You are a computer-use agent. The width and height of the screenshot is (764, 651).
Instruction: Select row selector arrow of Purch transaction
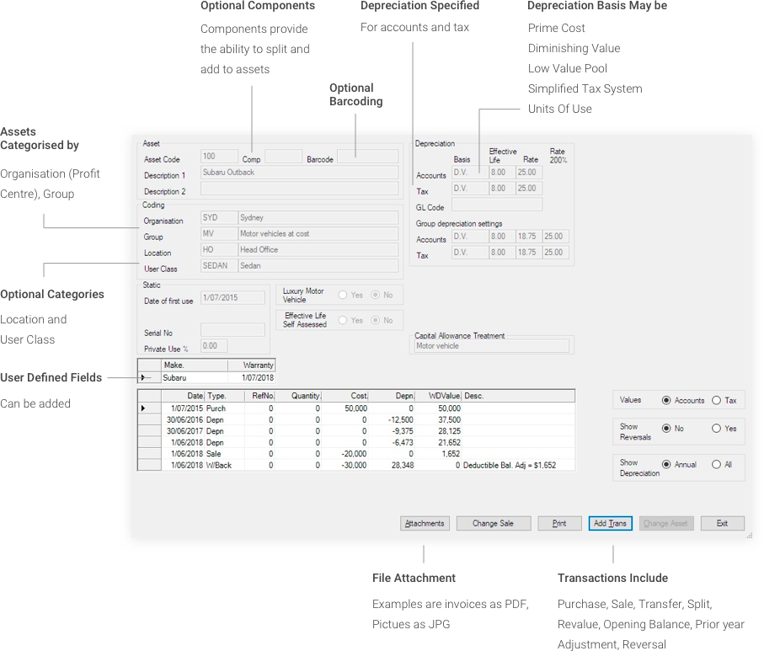click(x=149, y=408)
